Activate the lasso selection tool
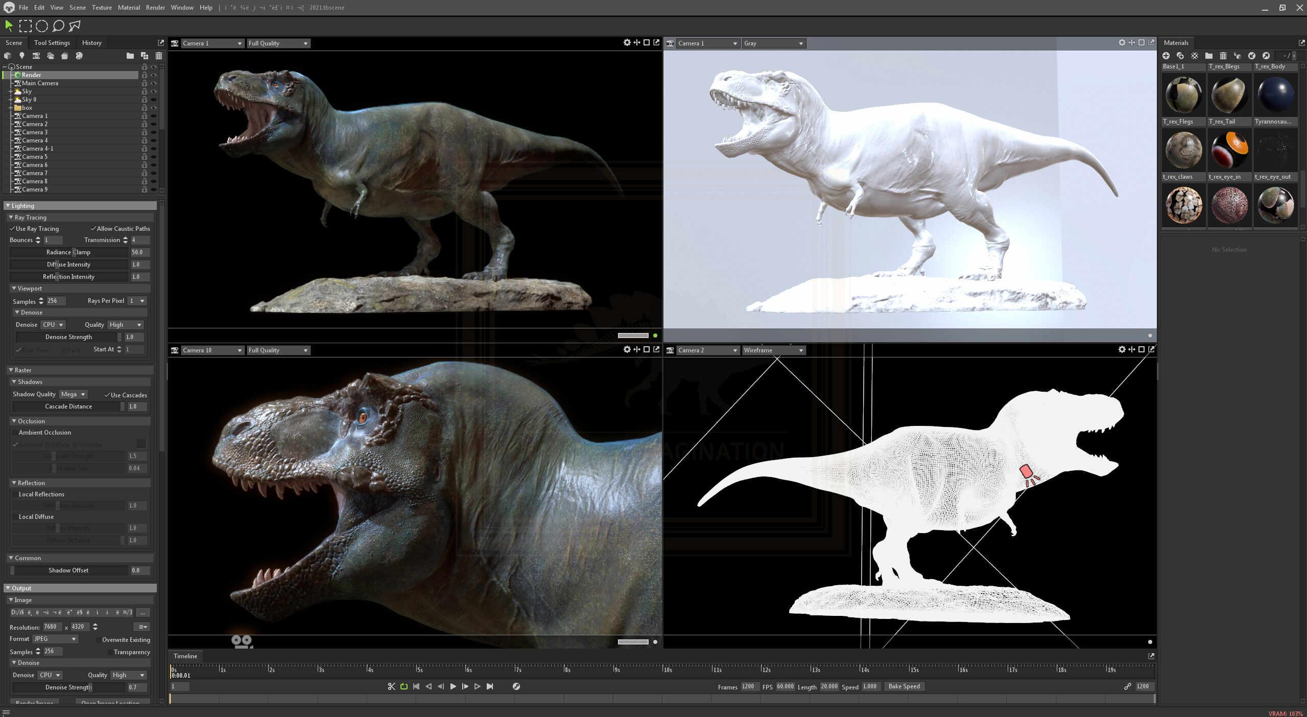 tap(58, 26)
